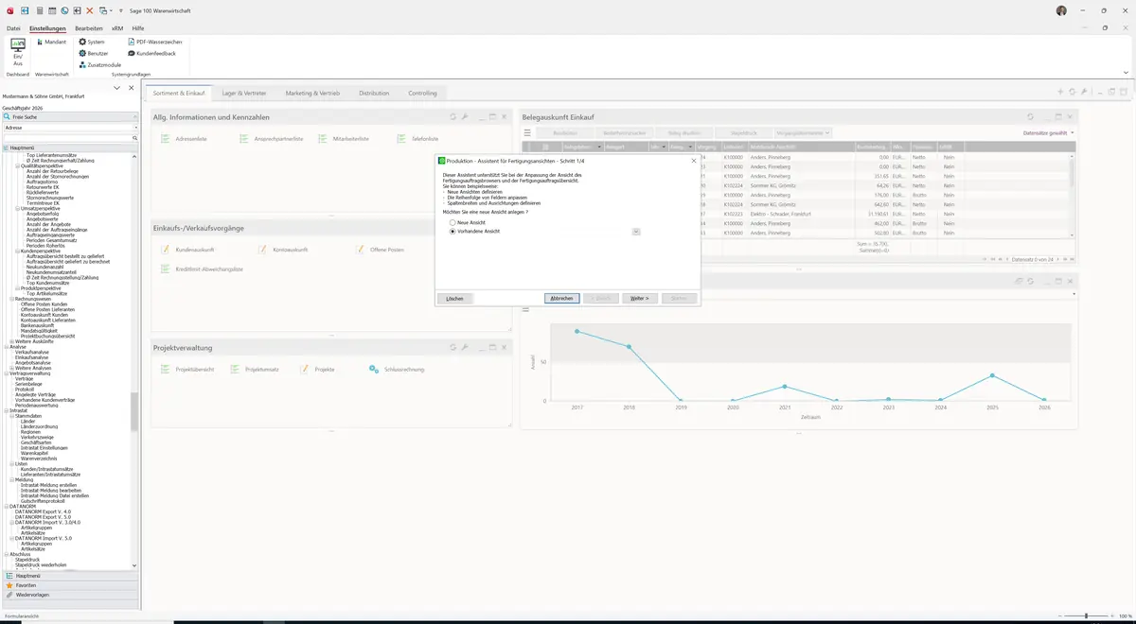Switch to Distribution tab

374,94
